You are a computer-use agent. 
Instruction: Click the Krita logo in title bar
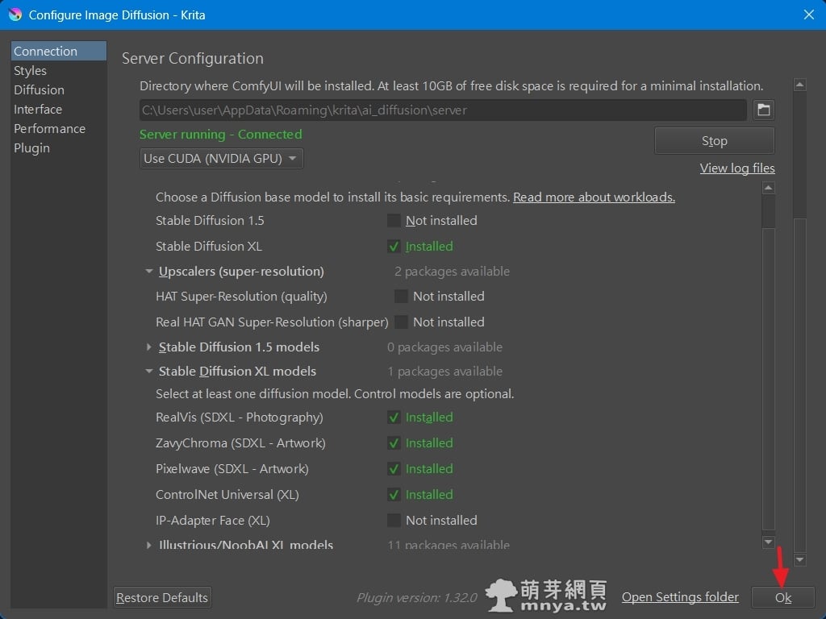15,15
